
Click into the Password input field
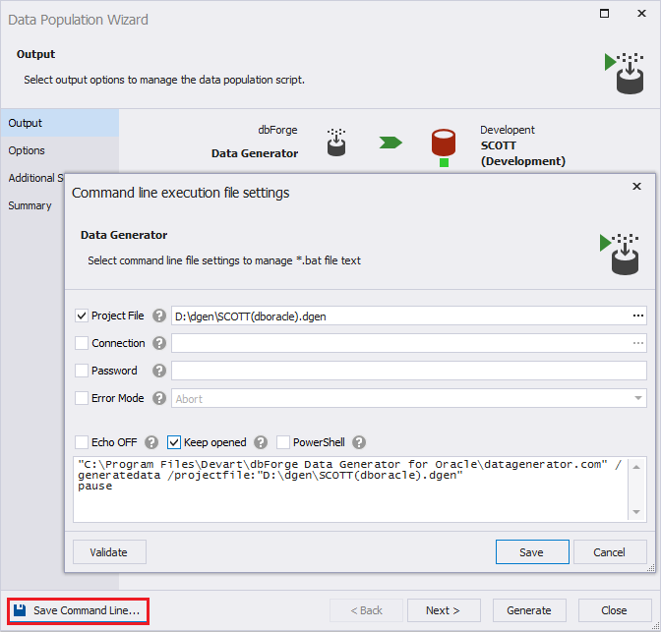pyautogui.click(x=409, y=371)
